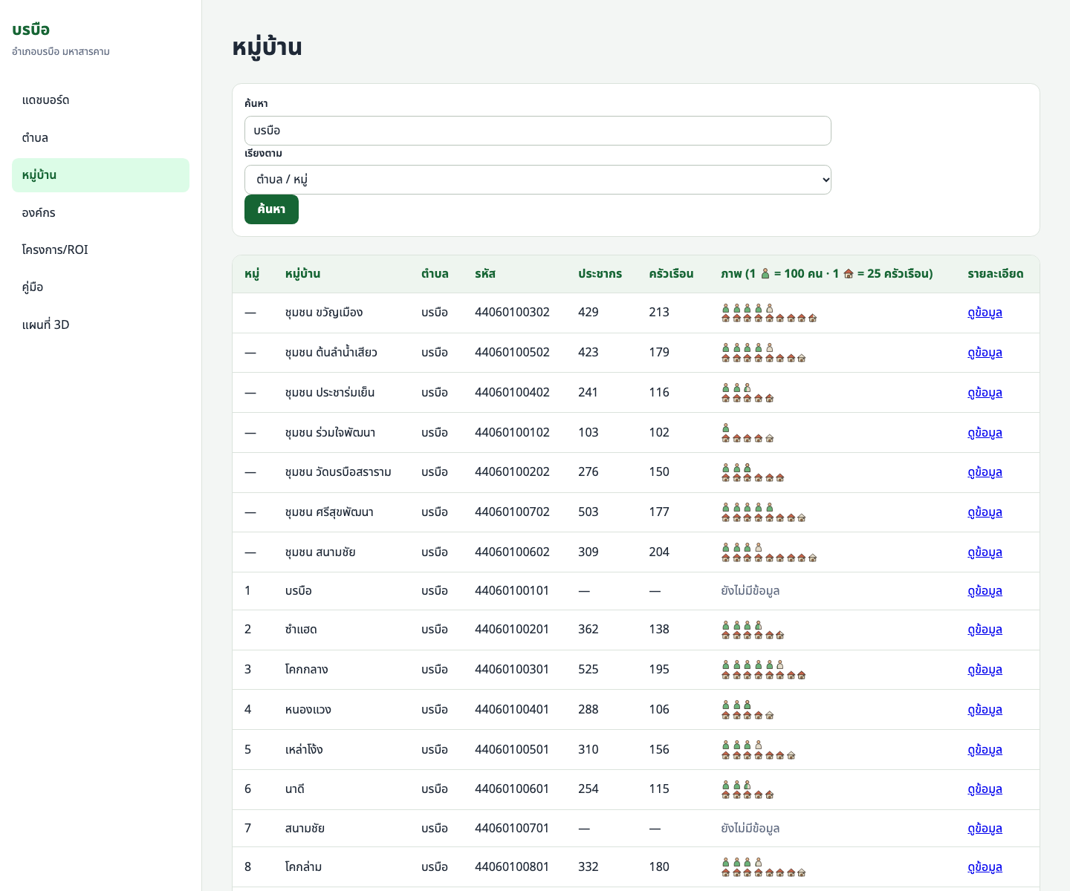Open องค์กร sidebar page
The image size is (1070, 891).
(100, 212)
